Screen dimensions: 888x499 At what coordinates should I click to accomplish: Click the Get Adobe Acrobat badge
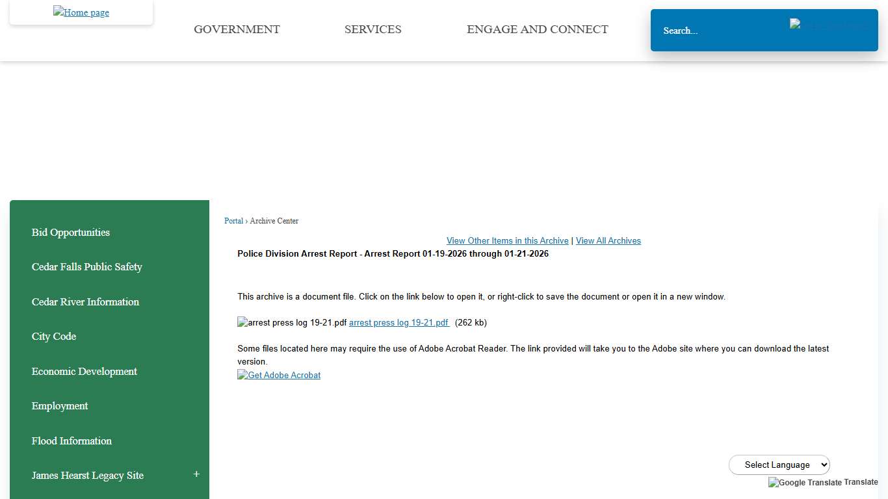coord(278,375)
